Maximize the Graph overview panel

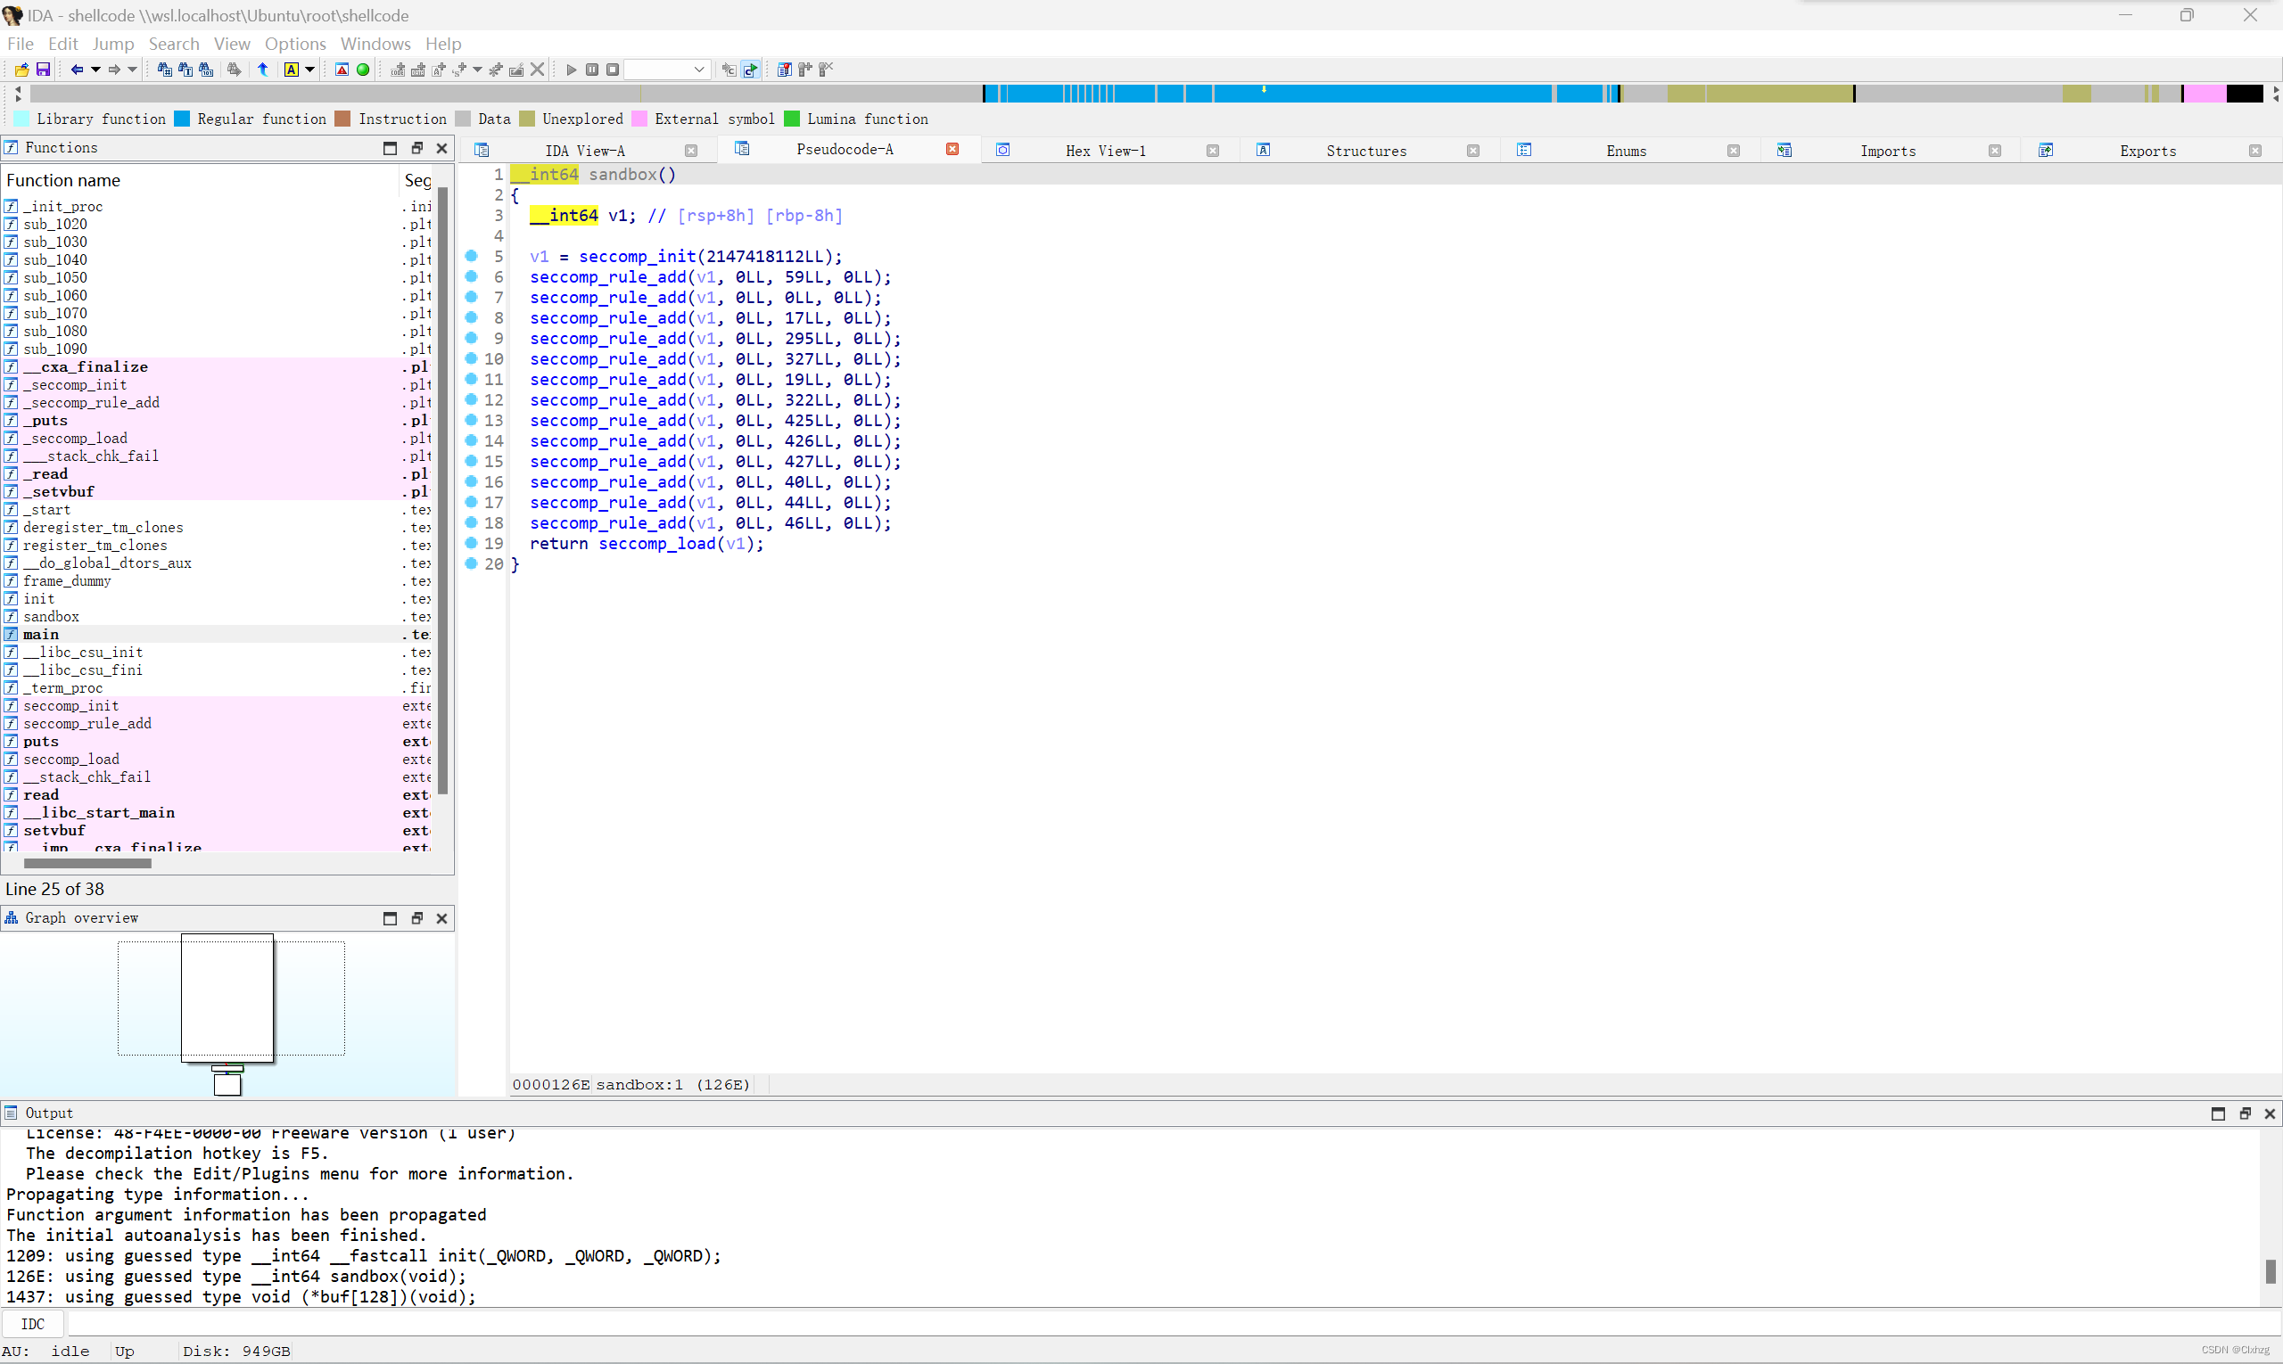pyautogui.click(x=390, y=918)
